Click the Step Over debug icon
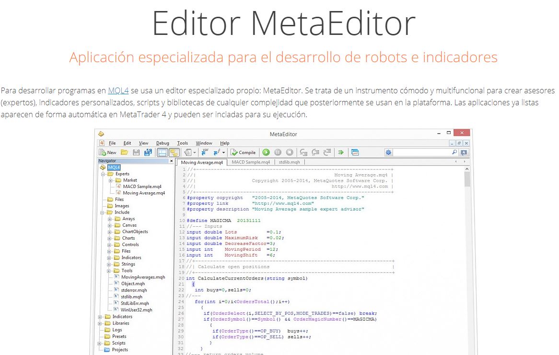The width and height of the screenshot is (559, 355). (x=315, y=152)
